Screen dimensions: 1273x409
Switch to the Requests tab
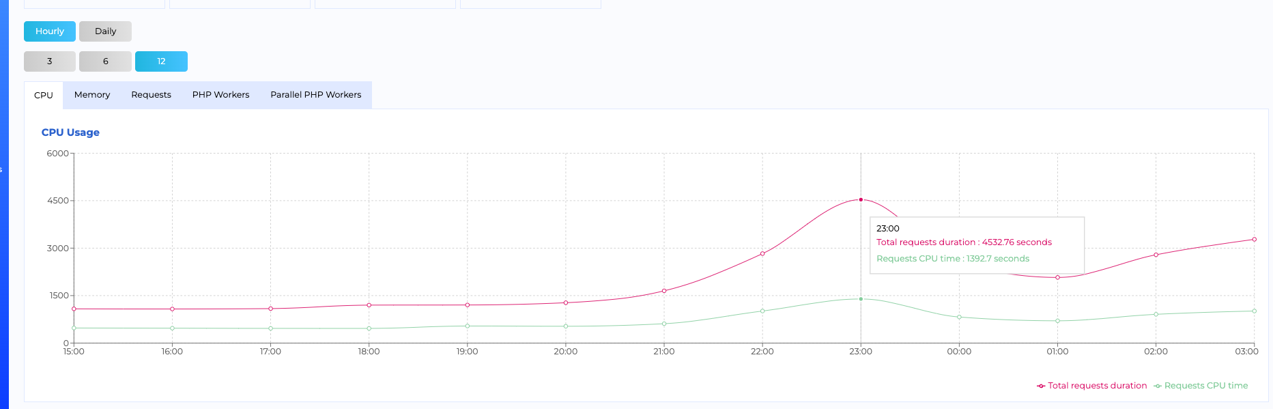(151, 95)
